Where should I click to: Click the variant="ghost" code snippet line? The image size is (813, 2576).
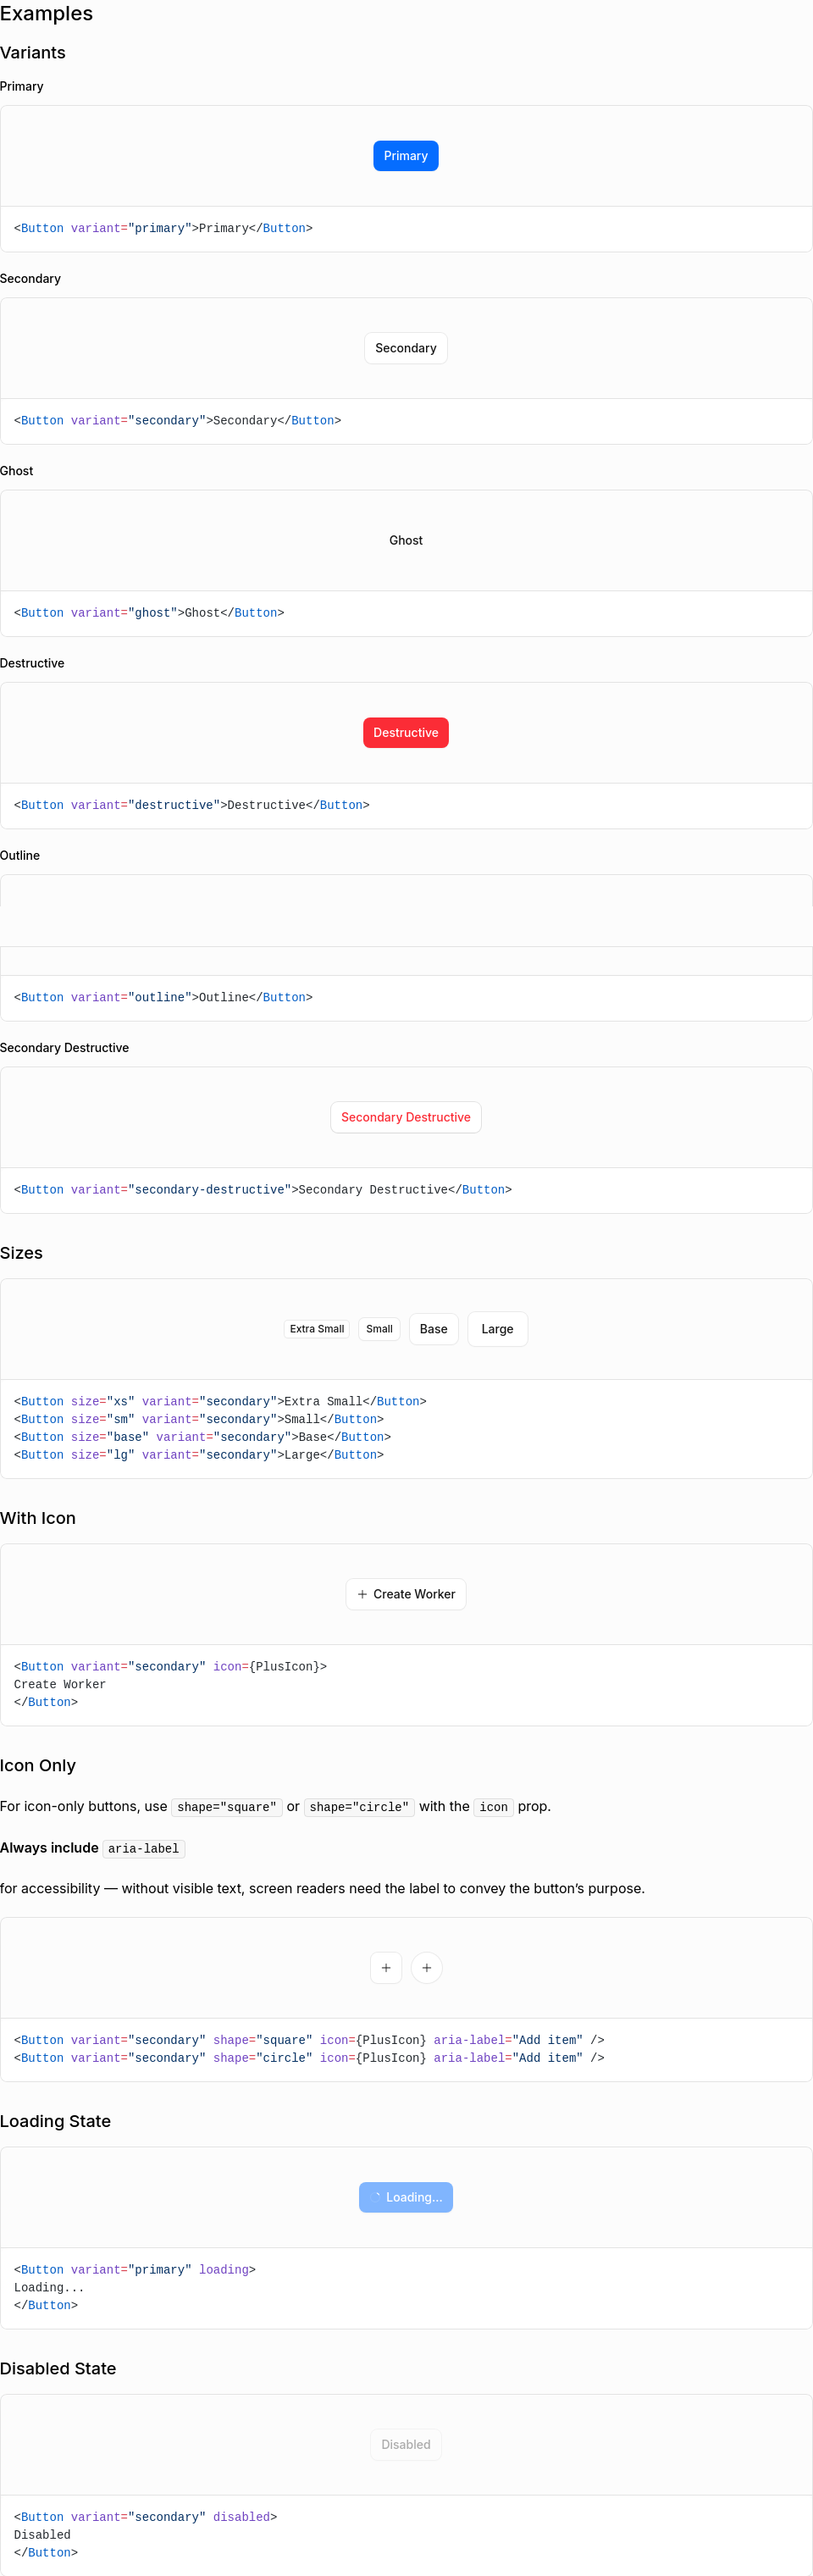coord(149,613)
